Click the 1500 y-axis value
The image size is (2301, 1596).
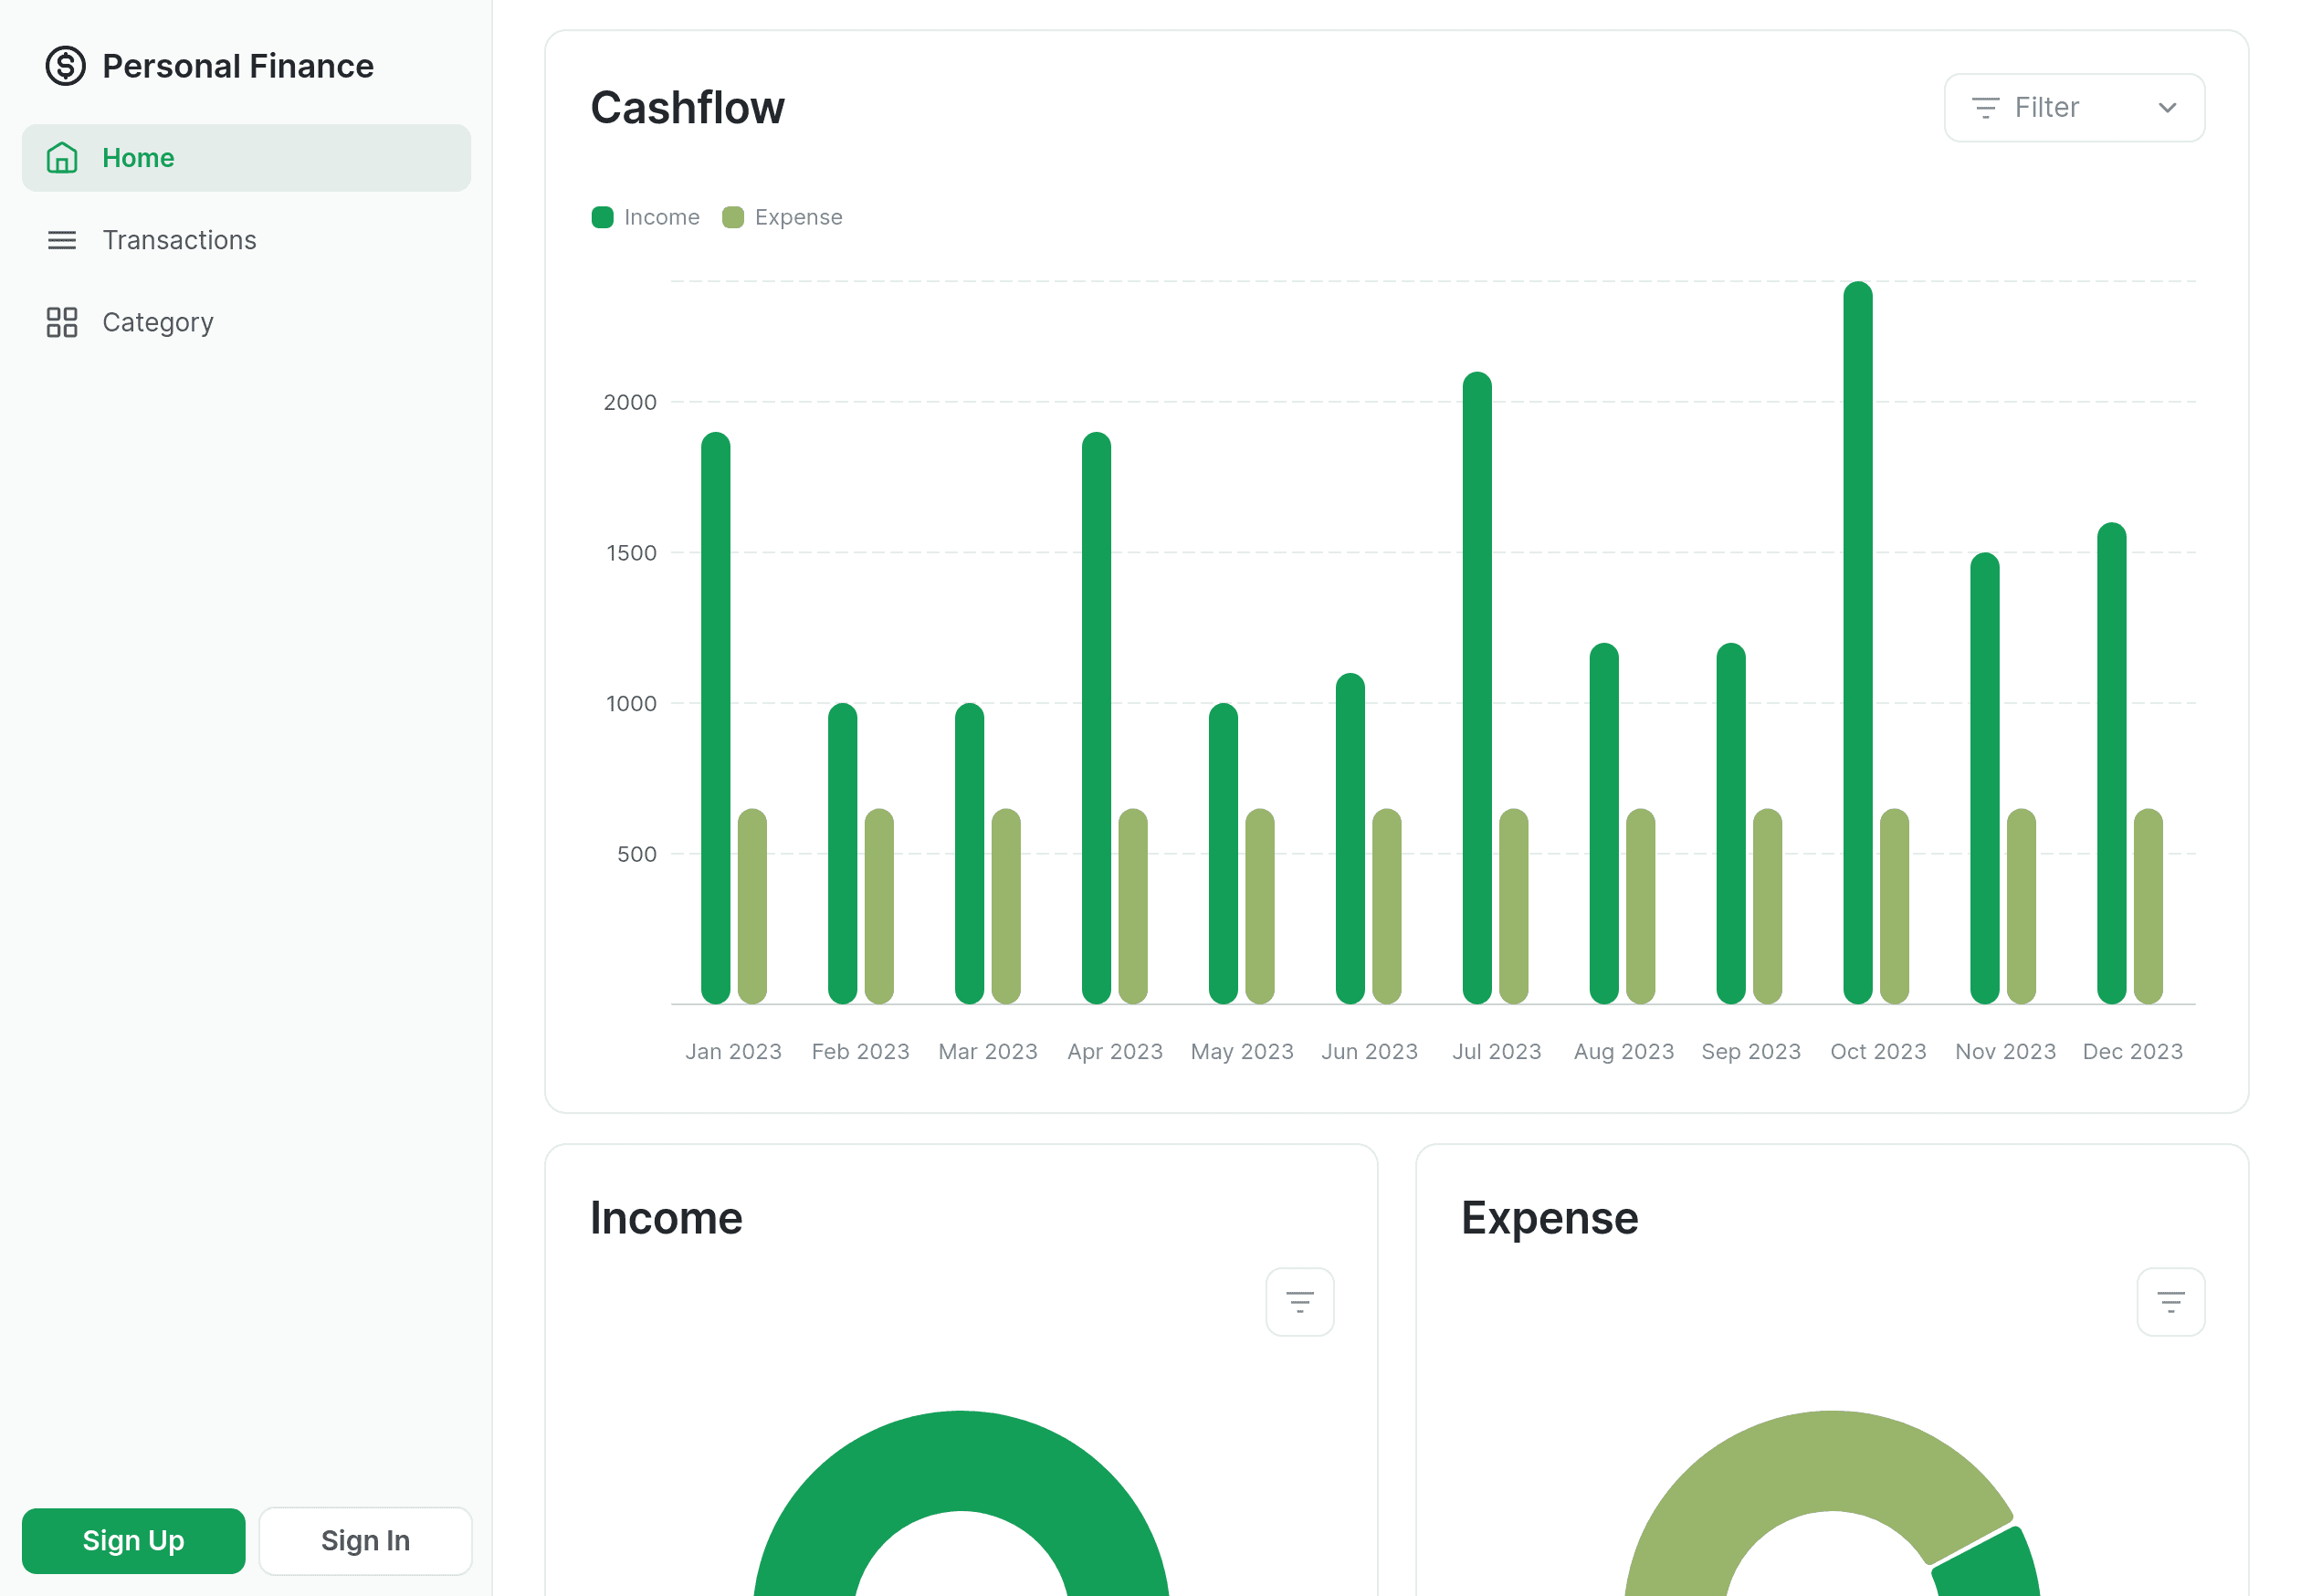coord(631,553)
